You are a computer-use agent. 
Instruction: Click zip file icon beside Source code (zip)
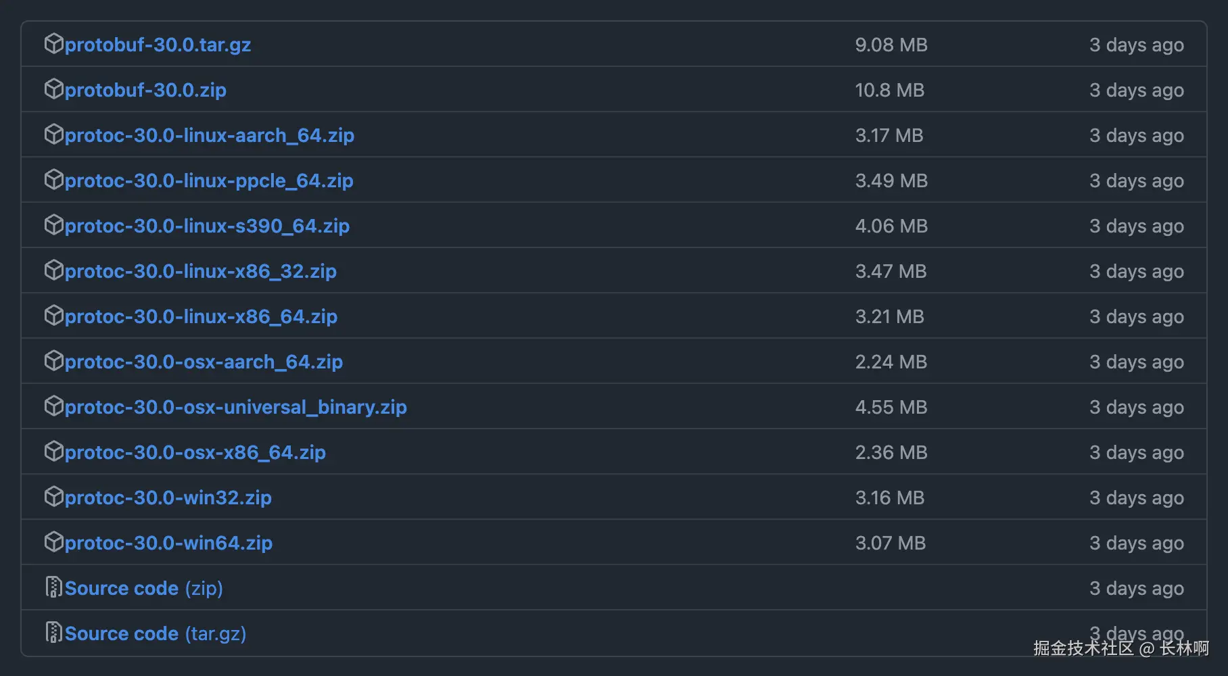[x=53, y=587]
